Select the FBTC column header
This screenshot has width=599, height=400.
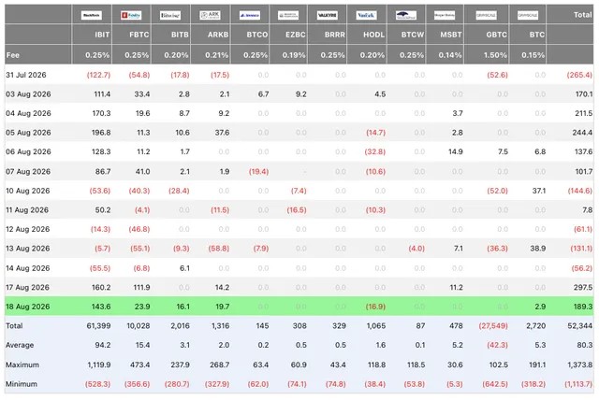tap(139, 35)
